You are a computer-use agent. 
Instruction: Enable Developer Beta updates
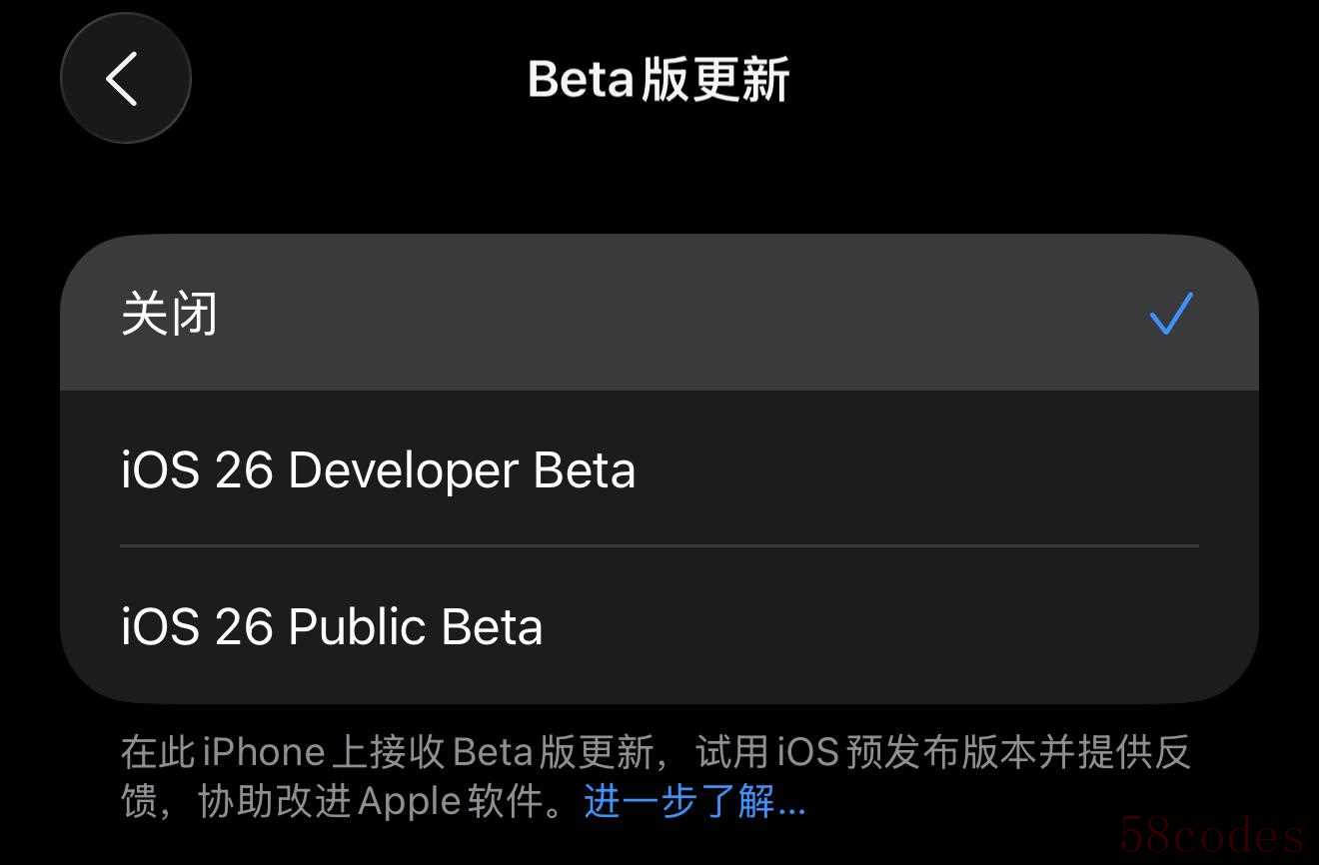click(659, 469)
